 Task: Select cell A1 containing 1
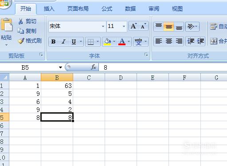(x=25, y=85)
